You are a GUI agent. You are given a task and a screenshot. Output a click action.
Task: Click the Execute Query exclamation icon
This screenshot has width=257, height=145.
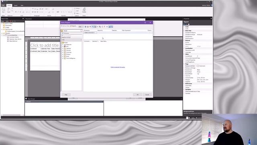[104, 27]
